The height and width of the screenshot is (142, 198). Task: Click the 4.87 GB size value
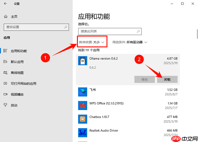point(172,59)
